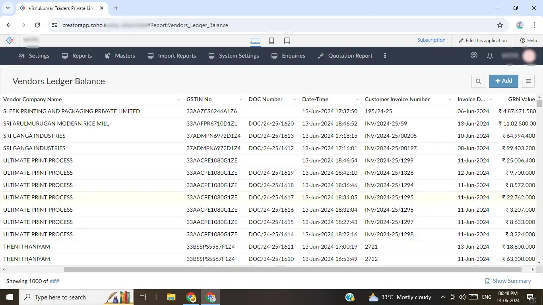Switch to mobile phone preview view
The image size is (543, 305).
[x=271, y=41]
